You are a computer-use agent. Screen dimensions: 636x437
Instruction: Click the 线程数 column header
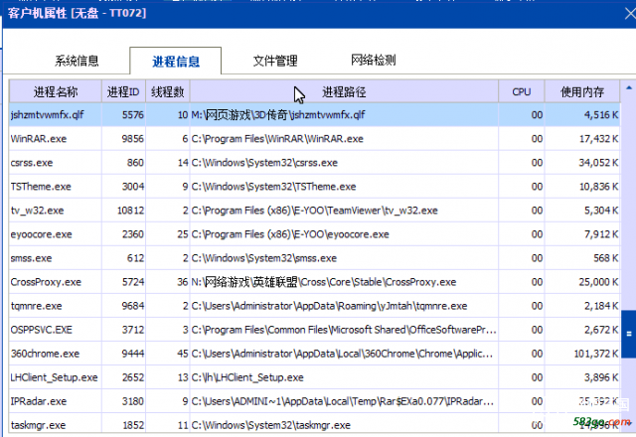[x=167, y=91]
